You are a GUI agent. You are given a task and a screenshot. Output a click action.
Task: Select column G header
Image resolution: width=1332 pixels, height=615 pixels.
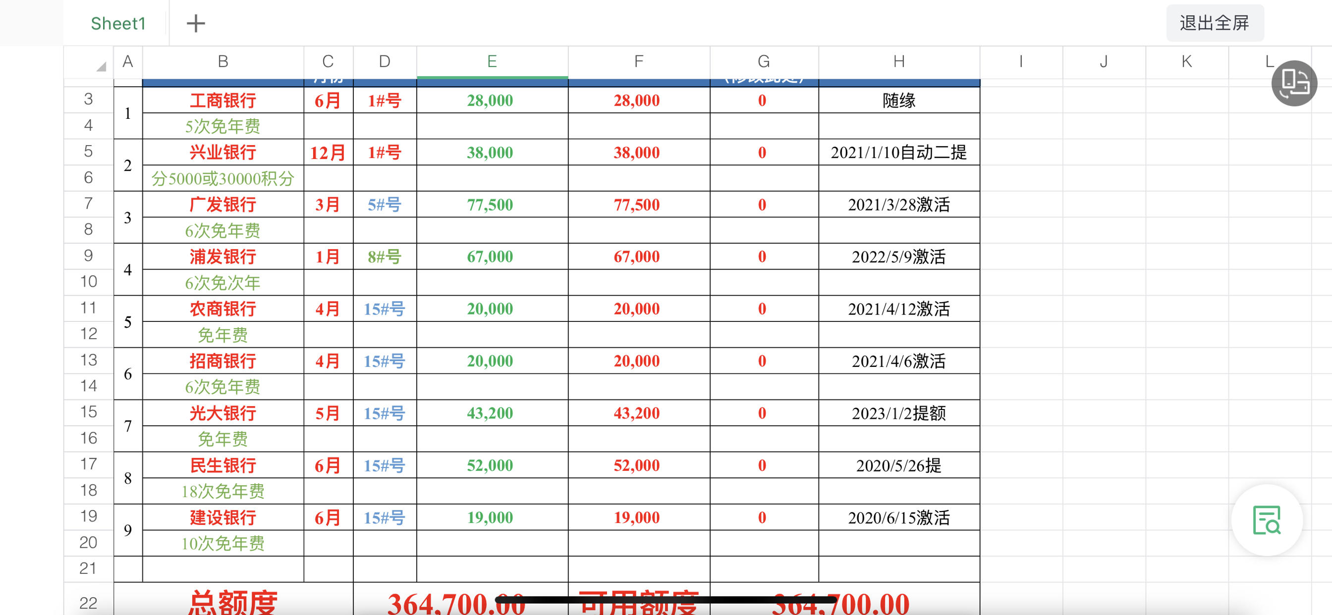764,62
